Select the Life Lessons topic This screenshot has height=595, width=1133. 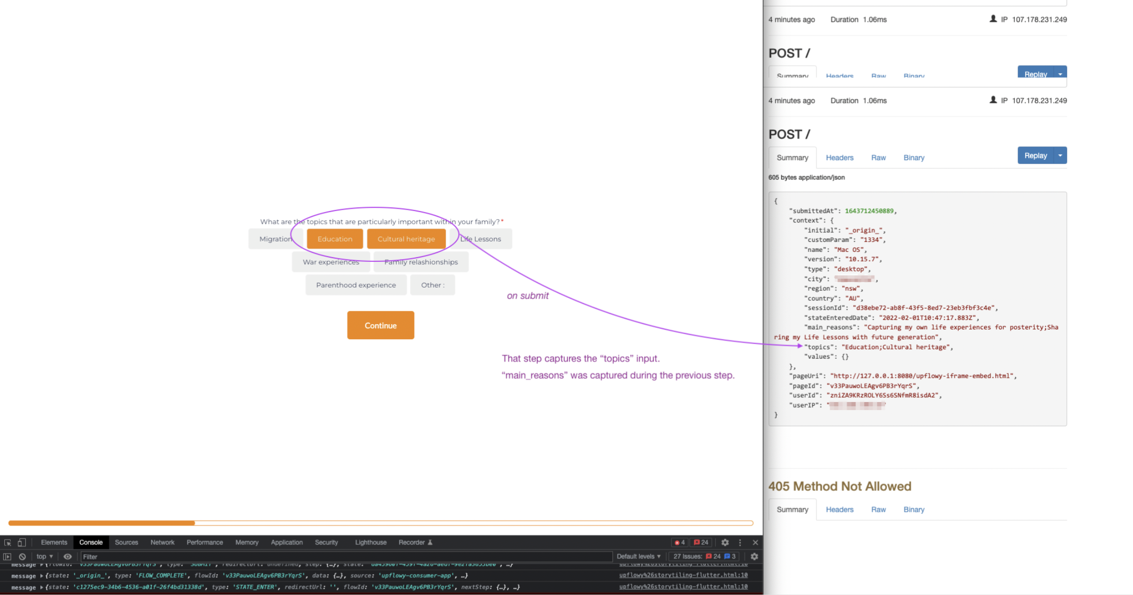pyautogui.click(x=480, y=239)
